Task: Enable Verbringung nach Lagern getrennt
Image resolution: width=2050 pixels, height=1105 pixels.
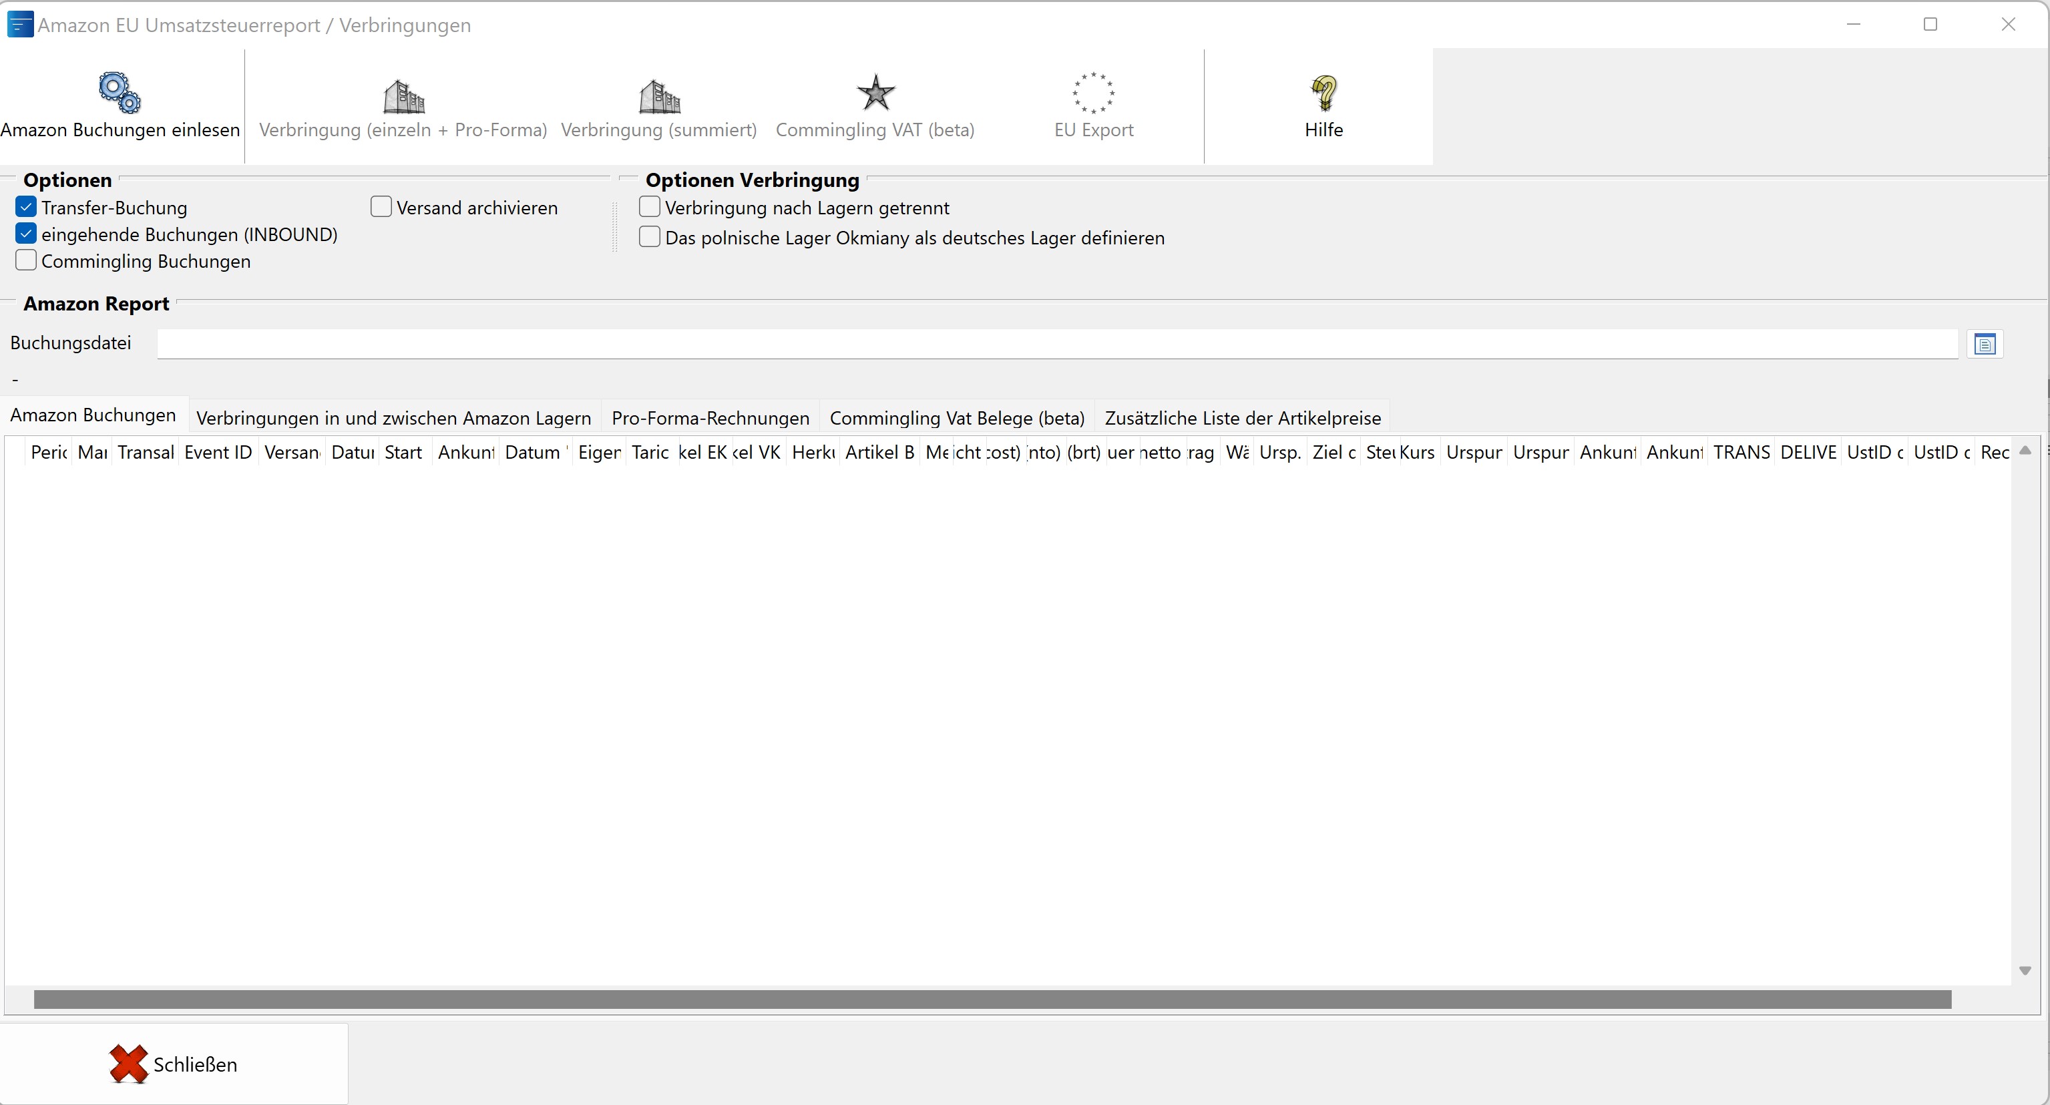Action: click(x=649, y=207)
